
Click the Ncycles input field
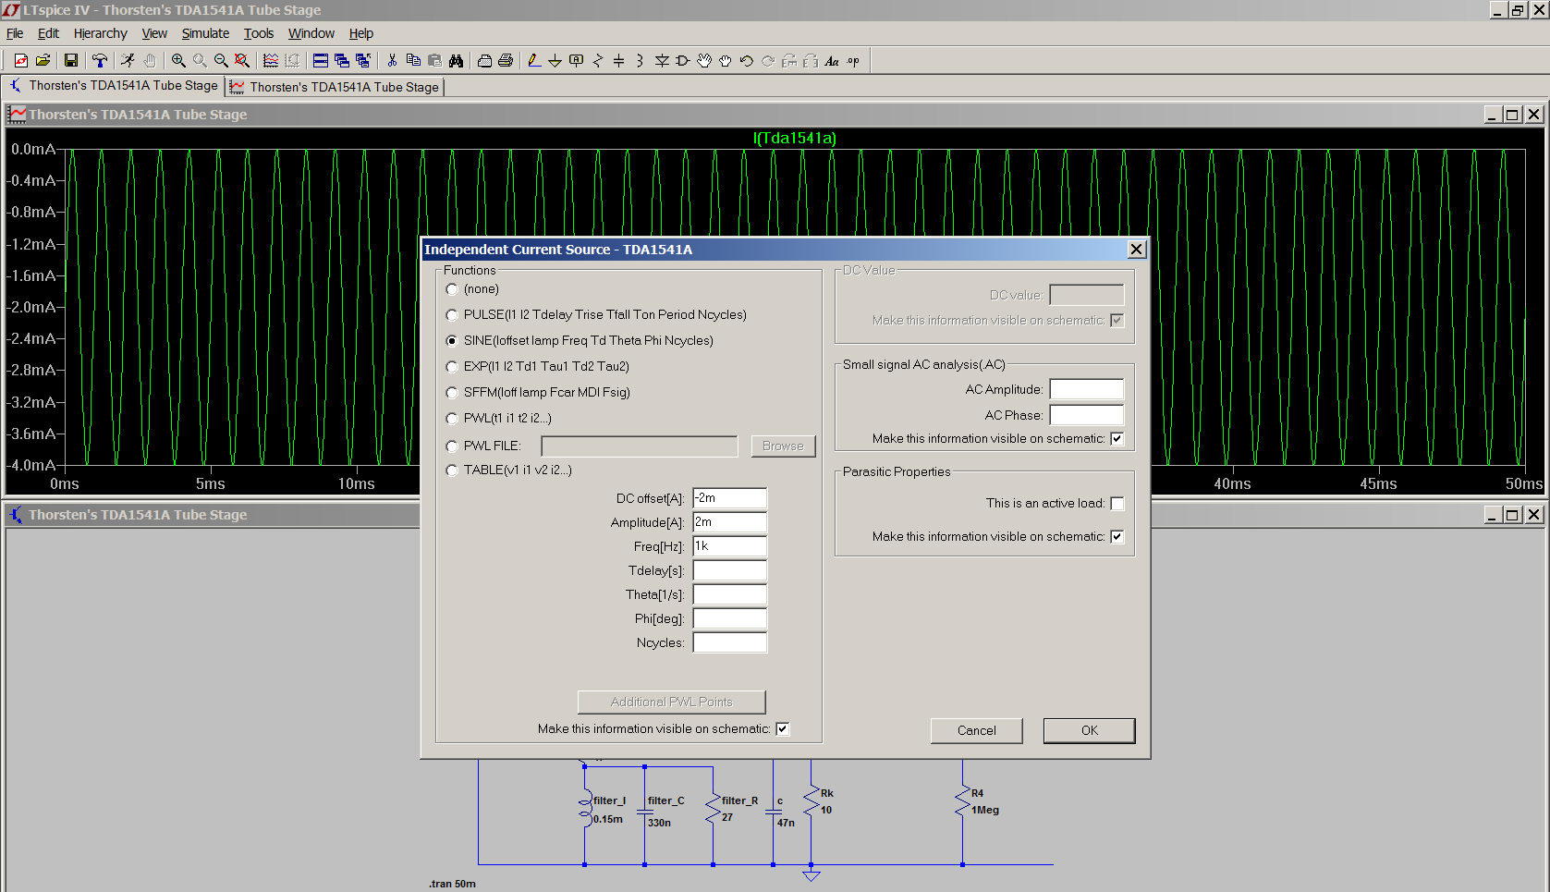(730, 642)
